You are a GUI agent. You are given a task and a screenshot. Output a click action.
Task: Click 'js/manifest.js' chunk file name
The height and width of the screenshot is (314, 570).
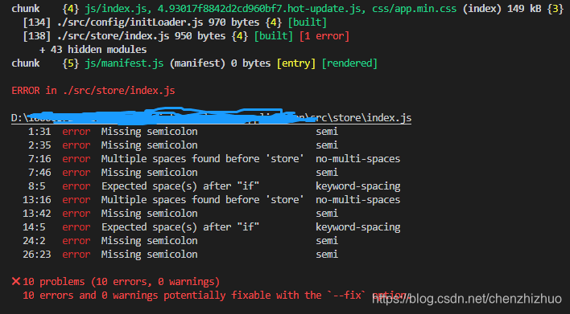pyautogui.click(x=124, y=63)
